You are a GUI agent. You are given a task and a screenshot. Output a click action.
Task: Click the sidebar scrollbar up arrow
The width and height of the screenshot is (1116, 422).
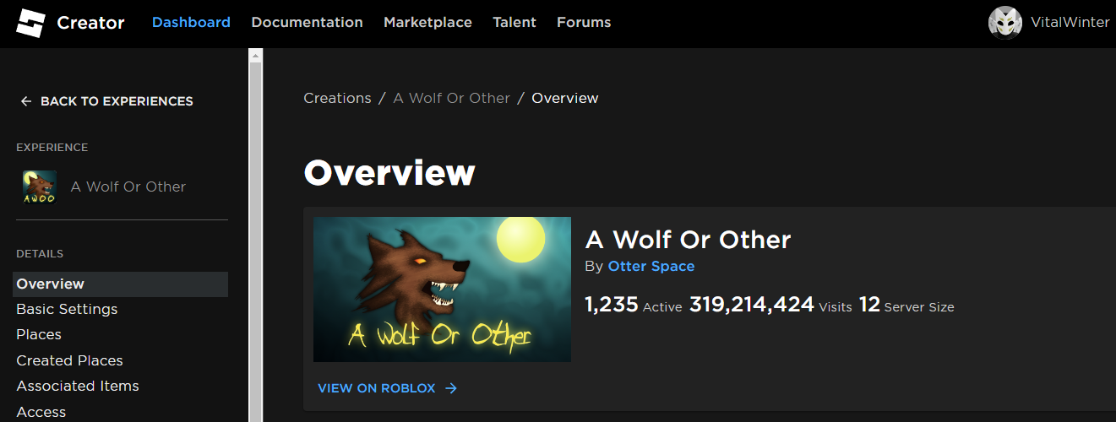pyautogui.click(x=256, y=55)
